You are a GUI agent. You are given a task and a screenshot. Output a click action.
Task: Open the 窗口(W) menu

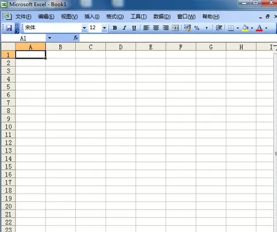(x=186, y=17)
